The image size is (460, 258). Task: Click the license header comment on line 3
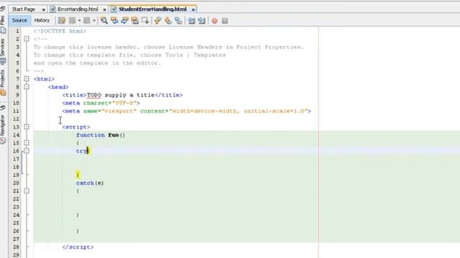(169, 47)
